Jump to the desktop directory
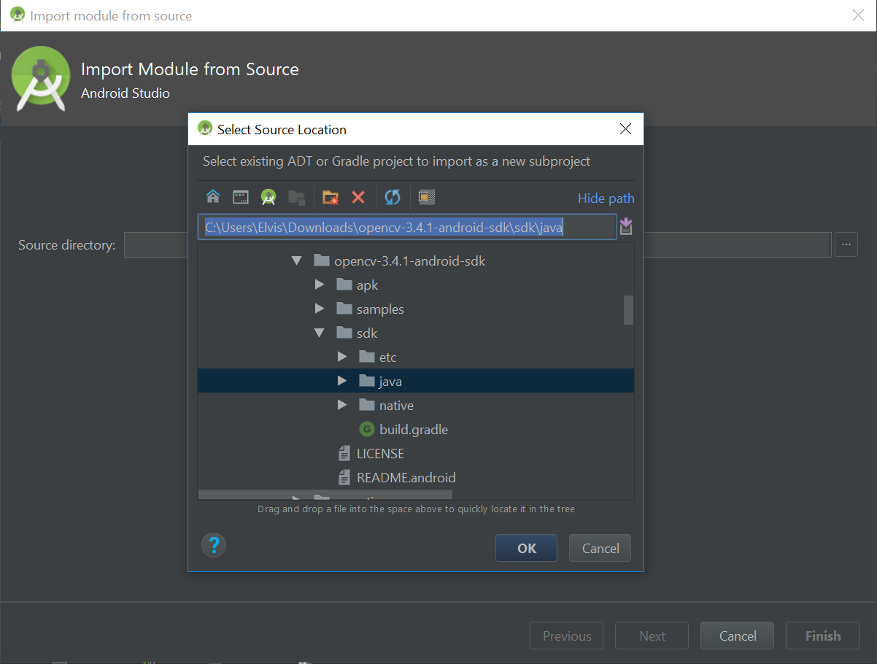Viewport: 877px width, 664px height. pos(240,197)
